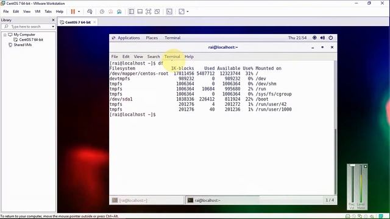Click the Enter Full Screen toolbar icon
Viewport: 390px width, 219px height.
point(149,12)
